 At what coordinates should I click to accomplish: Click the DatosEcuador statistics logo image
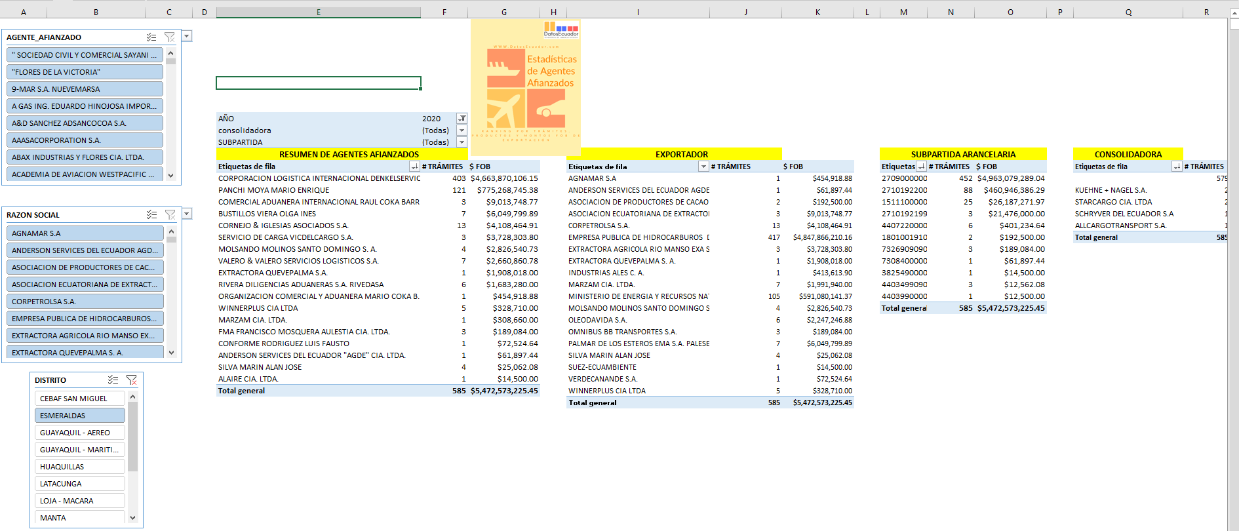coord(525,87)
